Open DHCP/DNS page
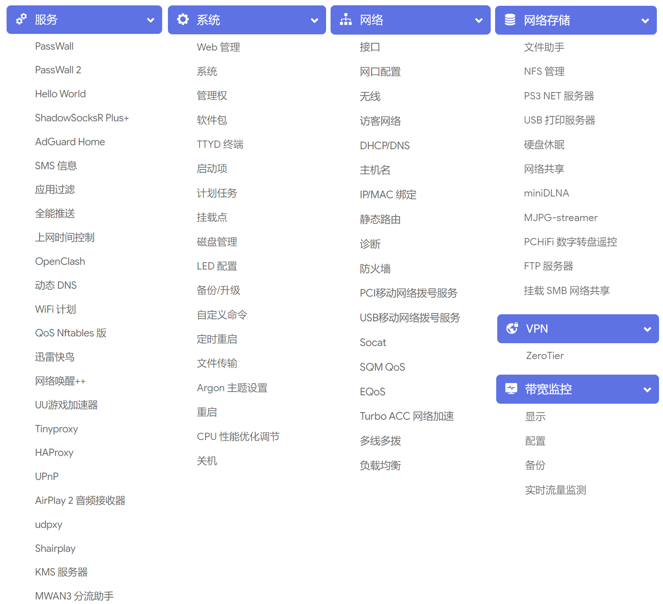 click(385, 145)
